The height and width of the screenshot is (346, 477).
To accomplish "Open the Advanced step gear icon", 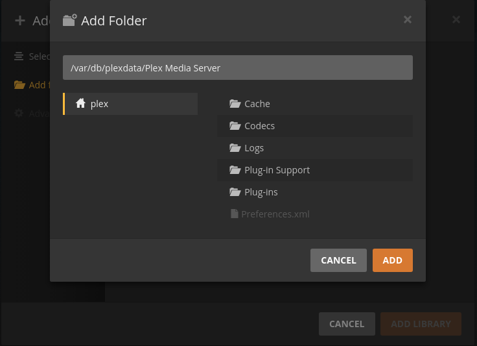I will 19,114.
